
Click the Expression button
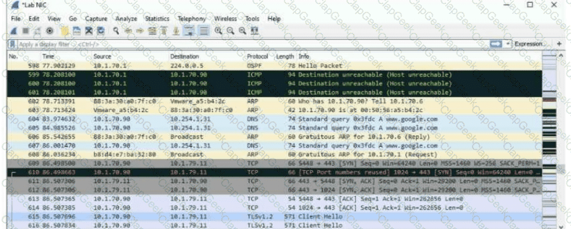tap(530, 44)
